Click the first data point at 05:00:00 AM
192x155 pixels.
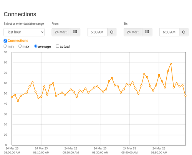[x=12, y=97]
